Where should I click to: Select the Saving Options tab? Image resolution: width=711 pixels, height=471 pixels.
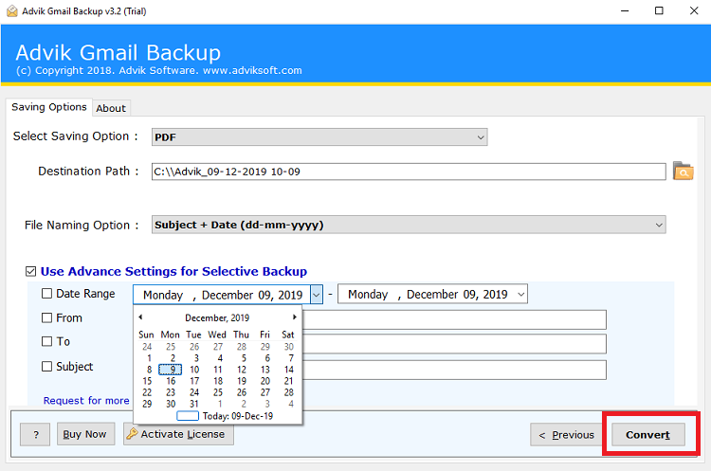click(x=49, y=107)
